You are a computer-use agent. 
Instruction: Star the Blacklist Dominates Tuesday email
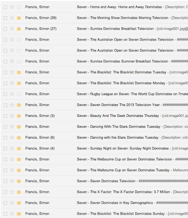(12, 72)
